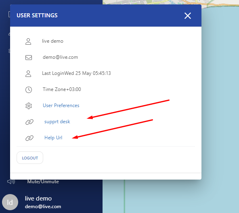This screenshot has width=239, height=213.
Task: Click the demo@live.com text in sidebar footer
Action: (x=43, y=207)
